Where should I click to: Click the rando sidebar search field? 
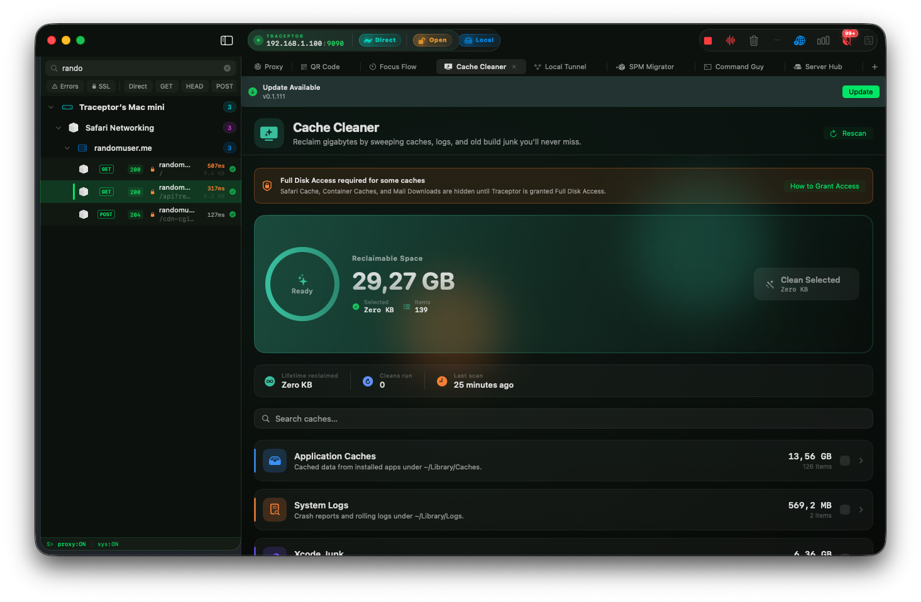click(x=141, y=68)
